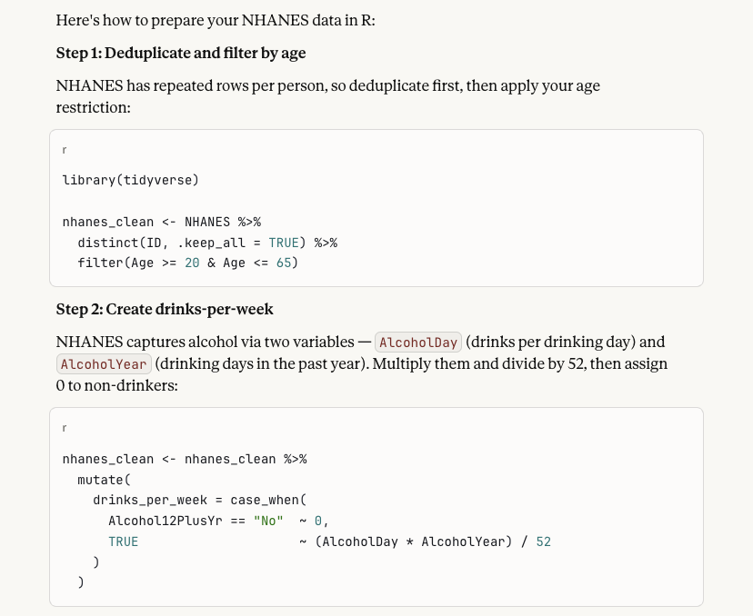Click the distinct(ID, .keep_all = TRUE) line
The image size is (753, 616).
click(x=206, y=243)
